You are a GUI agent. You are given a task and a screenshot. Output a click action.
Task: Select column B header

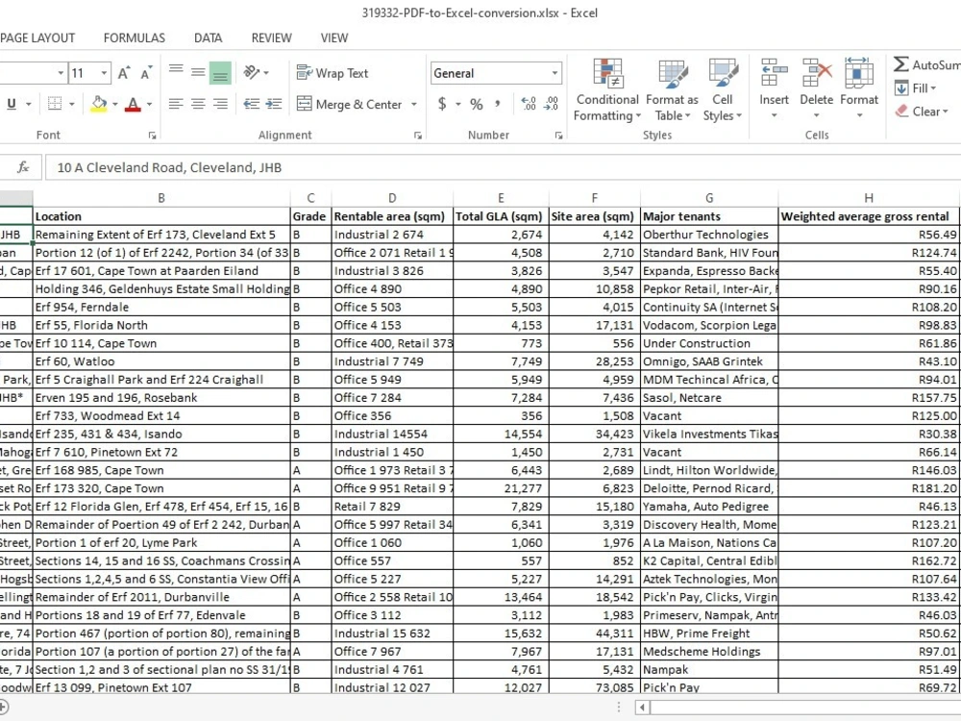click(x=161, y=198)
